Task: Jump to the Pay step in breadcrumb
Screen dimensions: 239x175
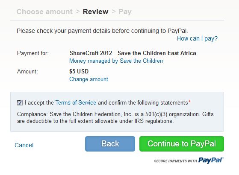Action: (x=125, y=12)
